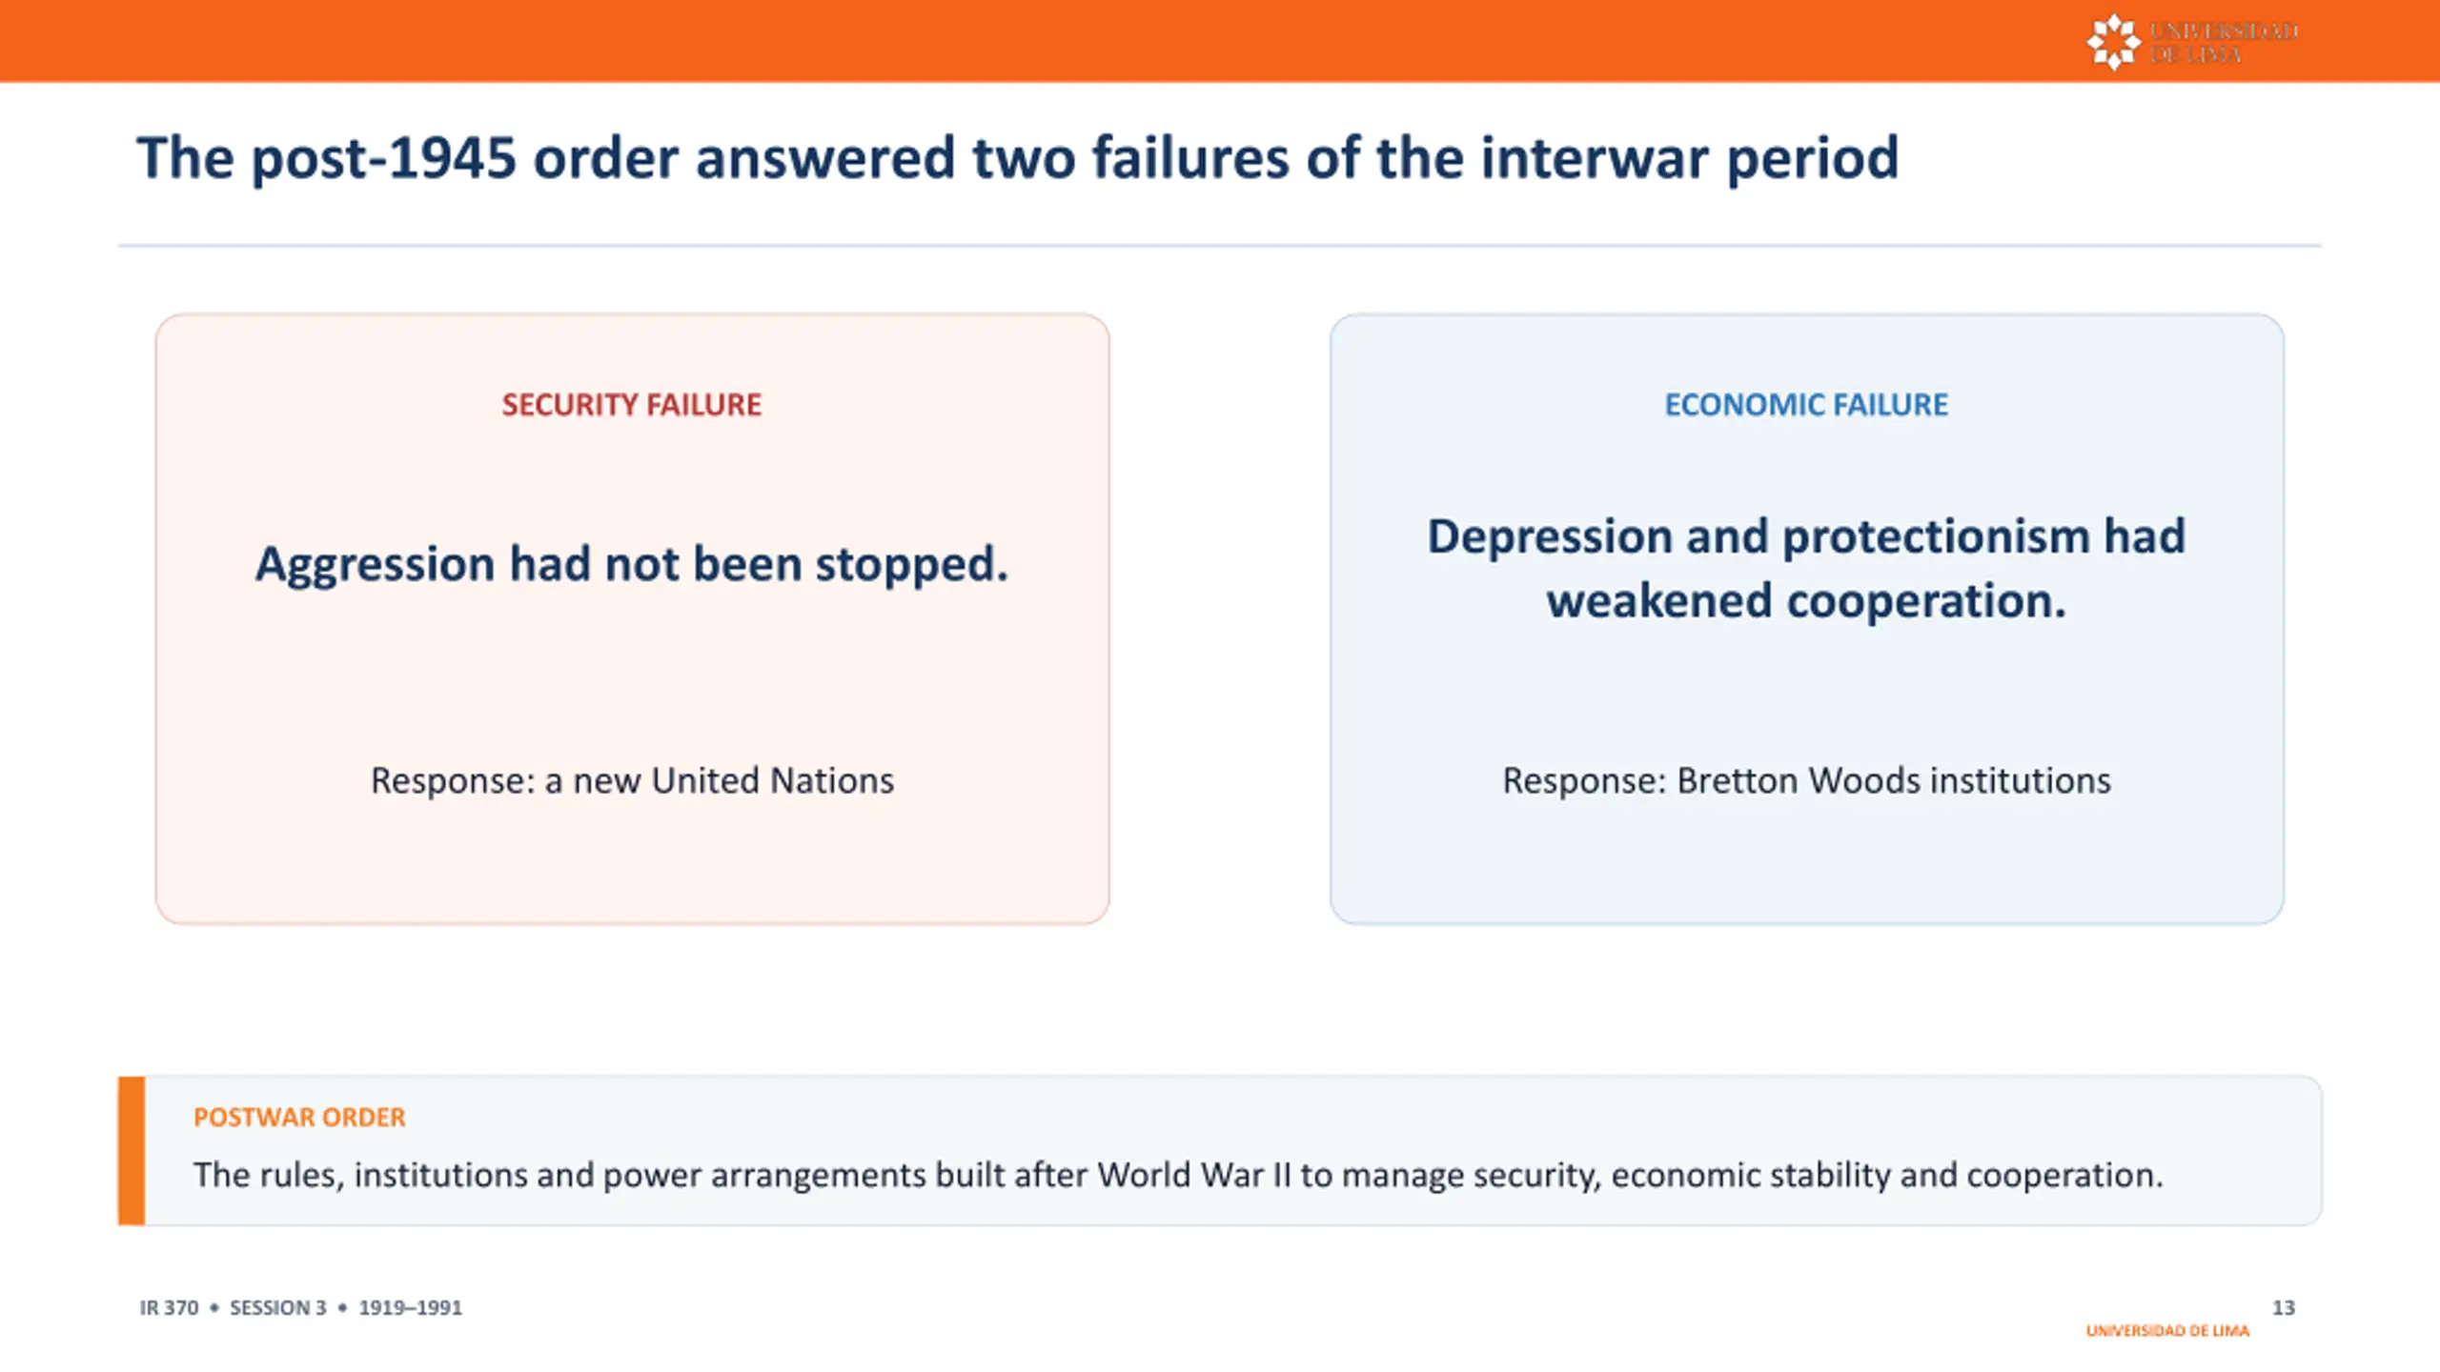Click 'Response: a new United Nations' line
The height and width of the screenshot is (1372, 2440).
pos(632,780)
